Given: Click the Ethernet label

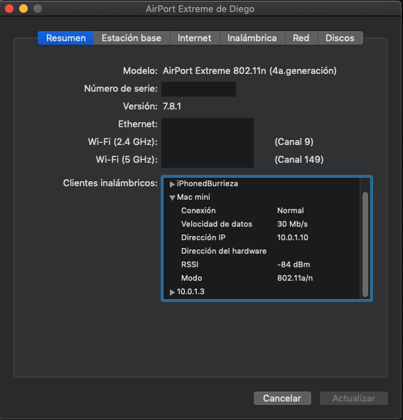Looking at the screenshot, I should pos(138,124).
